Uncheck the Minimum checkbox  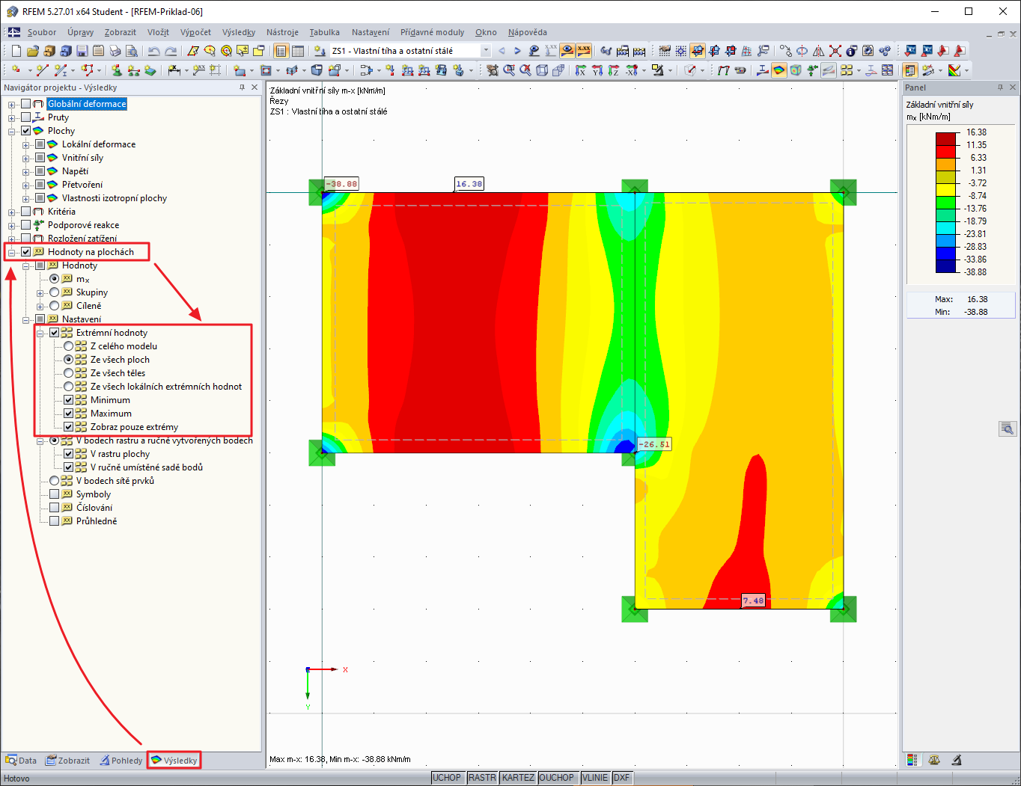tap(69, 400)
